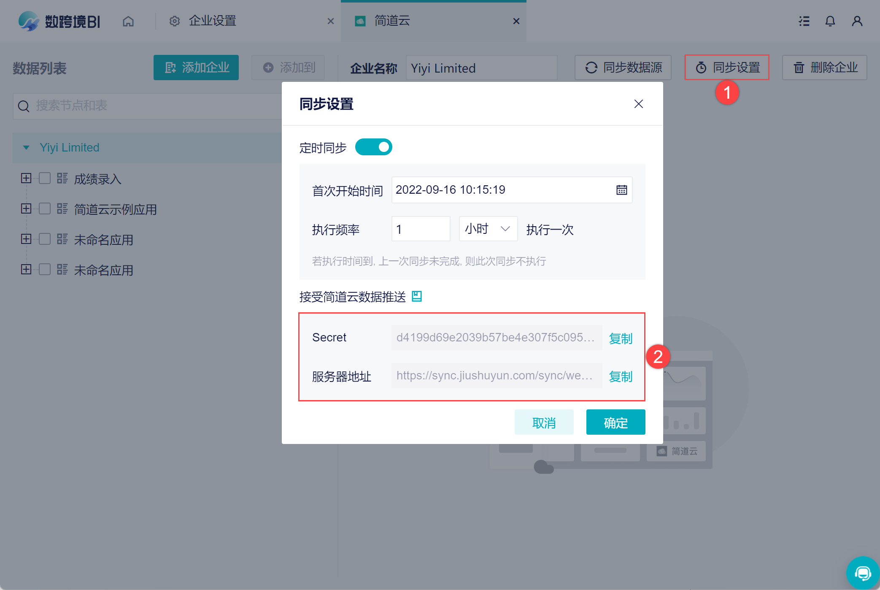Check the 简道云示例应用 checkbox
This screenshot has width=880, height=590.
click(x=45, y=209)
